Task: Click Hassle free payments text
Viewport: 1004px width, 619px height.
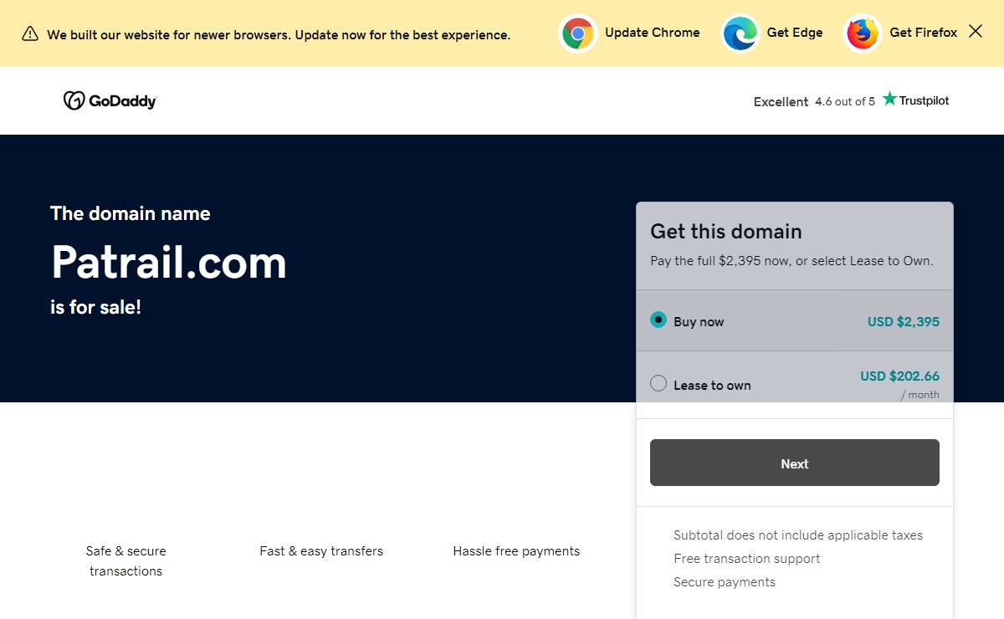Action: click(x=516, y=551)
